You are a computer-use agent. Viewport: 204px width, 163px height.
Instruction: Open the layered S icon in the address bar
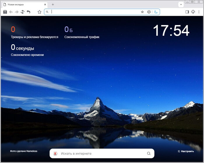(x=149, y=12)
